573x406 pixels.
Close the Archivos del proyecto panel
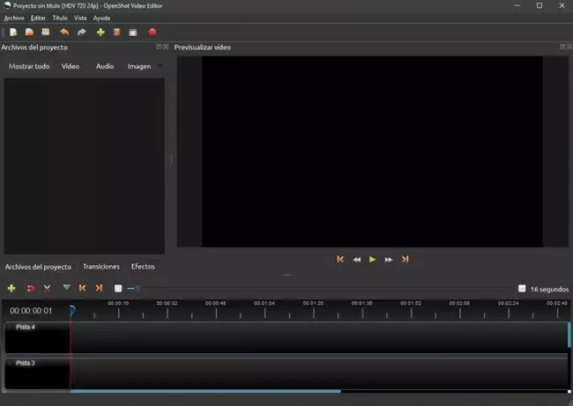(166, 47)
